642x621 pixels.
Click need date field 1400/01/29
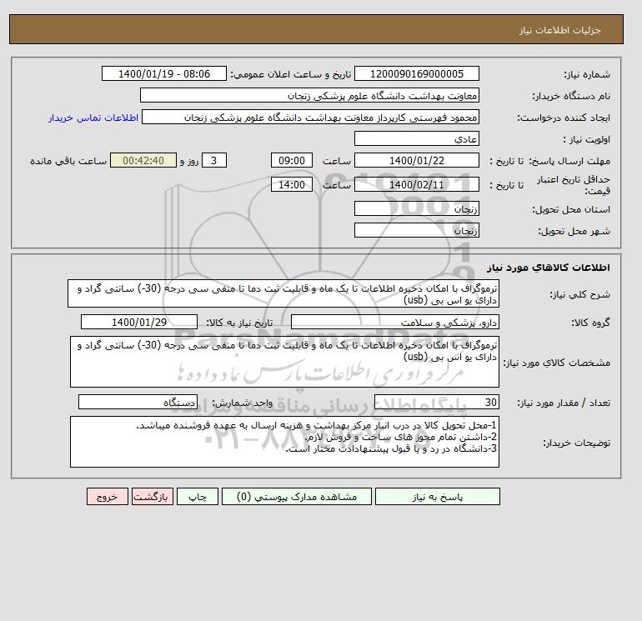(x=139, y=322)
